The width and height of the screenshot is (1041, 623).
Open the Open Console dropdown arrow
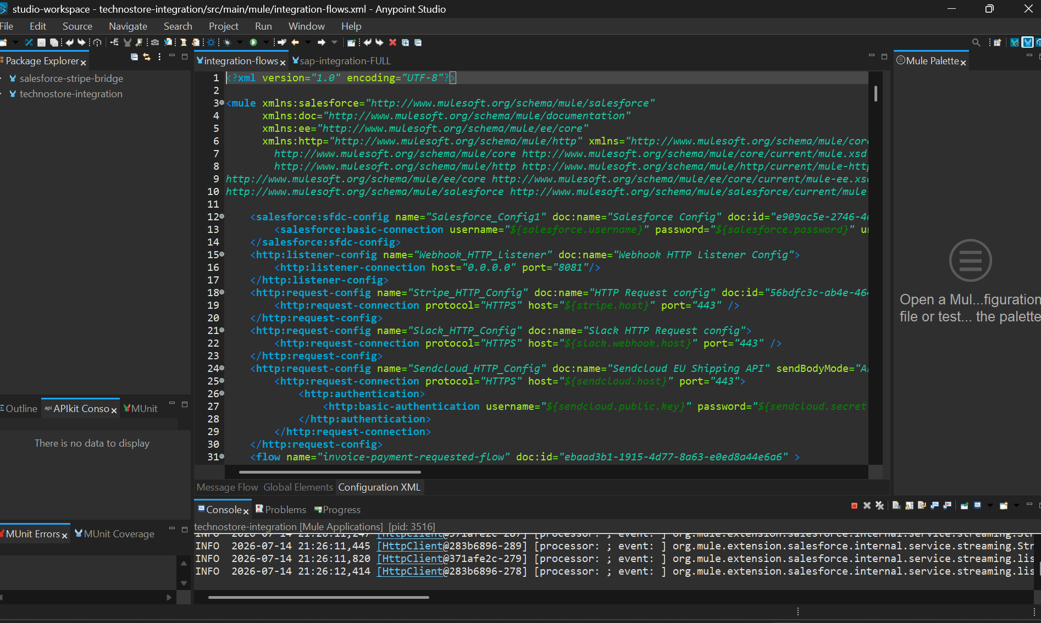[x=1016, y=505]
